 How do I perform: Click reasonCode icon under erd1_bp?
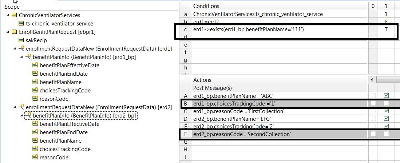35,99
